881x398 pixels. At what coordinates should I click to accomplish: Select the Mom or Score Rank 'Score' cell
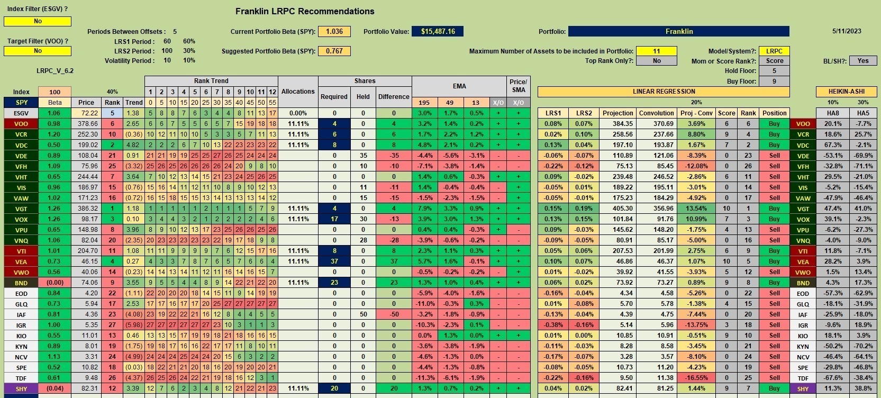774,61
